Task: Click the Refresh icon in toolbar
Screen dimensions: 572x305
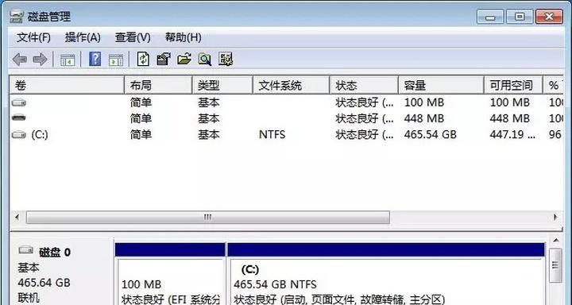Action: click(x=143, y=59)
